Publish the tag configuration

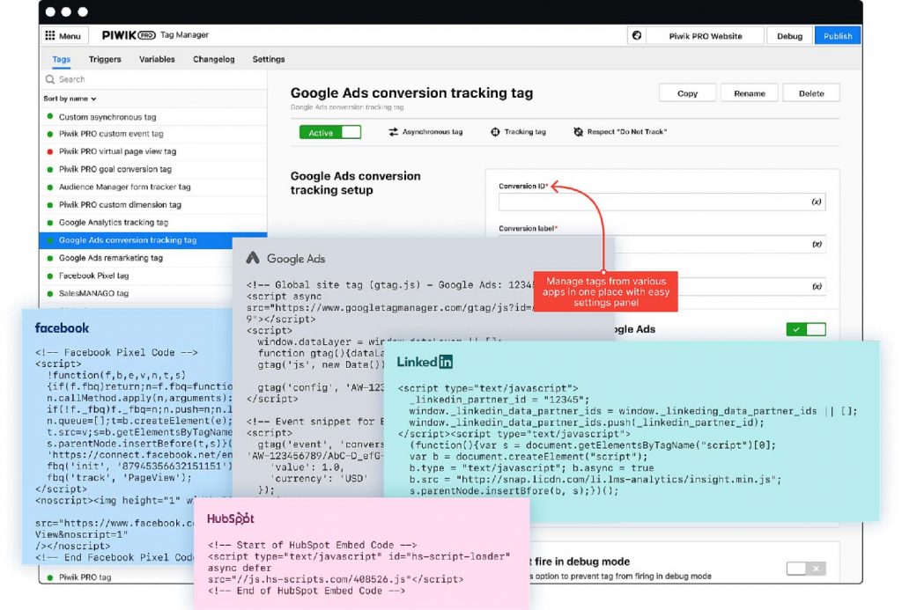[837, 35]
